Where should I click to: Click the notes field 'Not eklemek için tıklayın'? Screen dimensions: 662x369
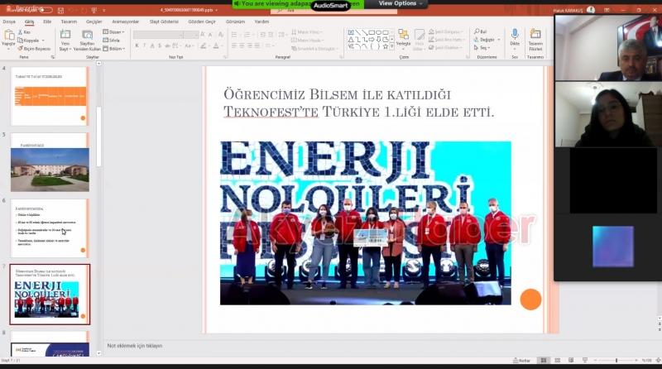point(135,346)
